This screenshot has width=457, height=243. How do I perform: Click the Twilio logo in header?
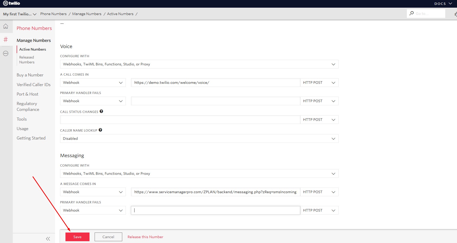point(12,3)
